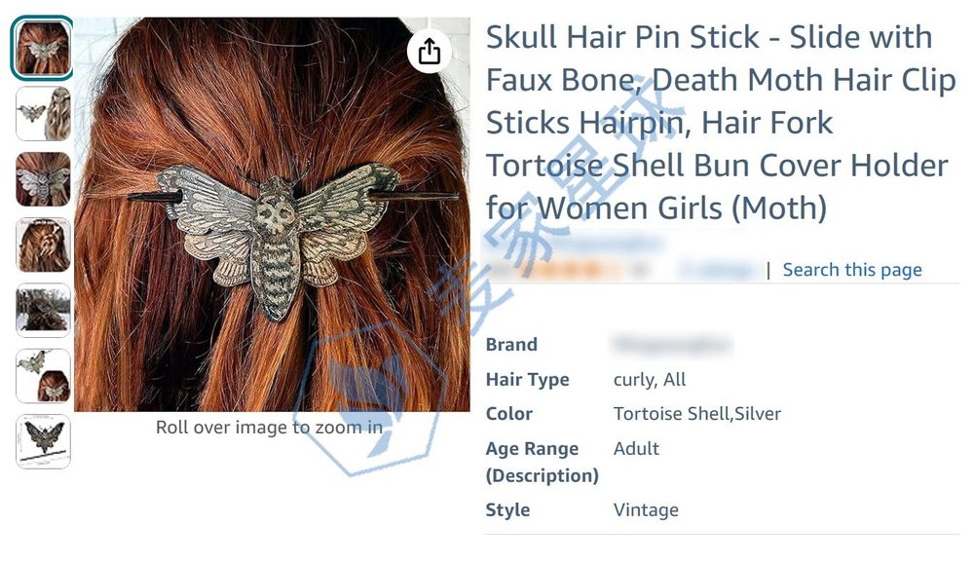Image resolution: width=974 pixels, height=561 pixels.
Task: Click the Roll over image to zoom in caption
Action: pos(269,428)
